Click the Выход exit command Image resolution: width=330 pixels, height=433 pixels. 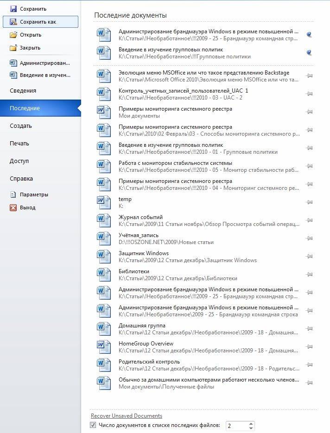pyautogui.click(x=23, y=207)
